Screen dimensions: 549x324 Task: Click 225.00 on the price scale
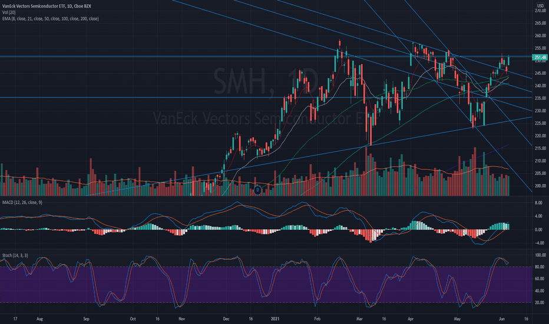click(x=540, y=123)
